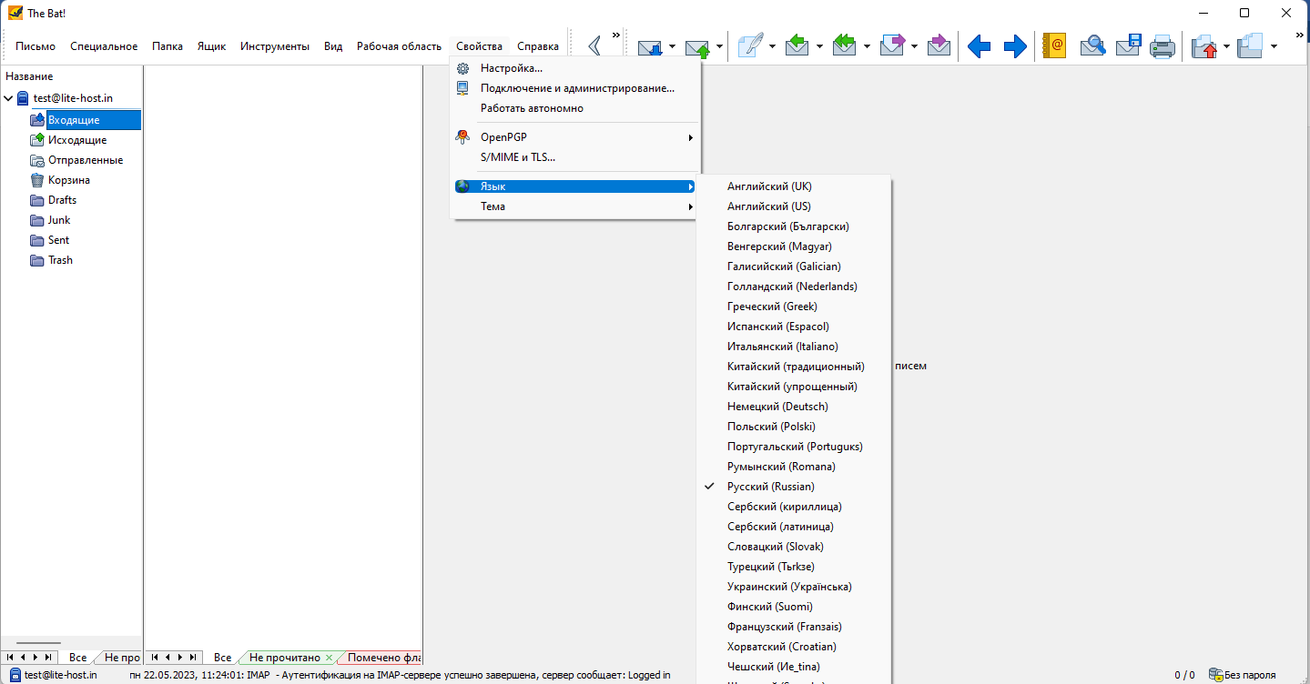This screenshot has width=1310, height=684.
Task: Click the Get new mail envelope icon
Action: [650, 46]
